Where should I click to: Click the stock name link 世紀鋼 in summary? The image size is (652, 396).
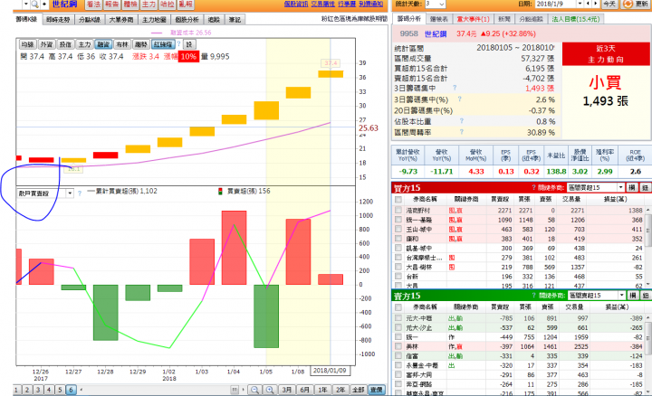pos(436,33)
